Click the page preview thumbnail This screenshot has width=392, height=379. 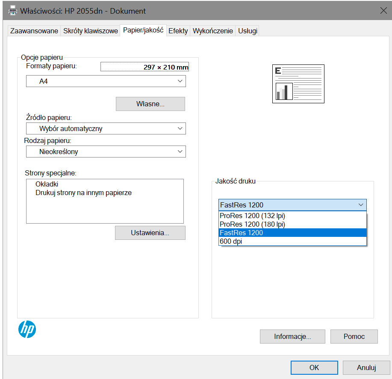click(x=298, y=84)
